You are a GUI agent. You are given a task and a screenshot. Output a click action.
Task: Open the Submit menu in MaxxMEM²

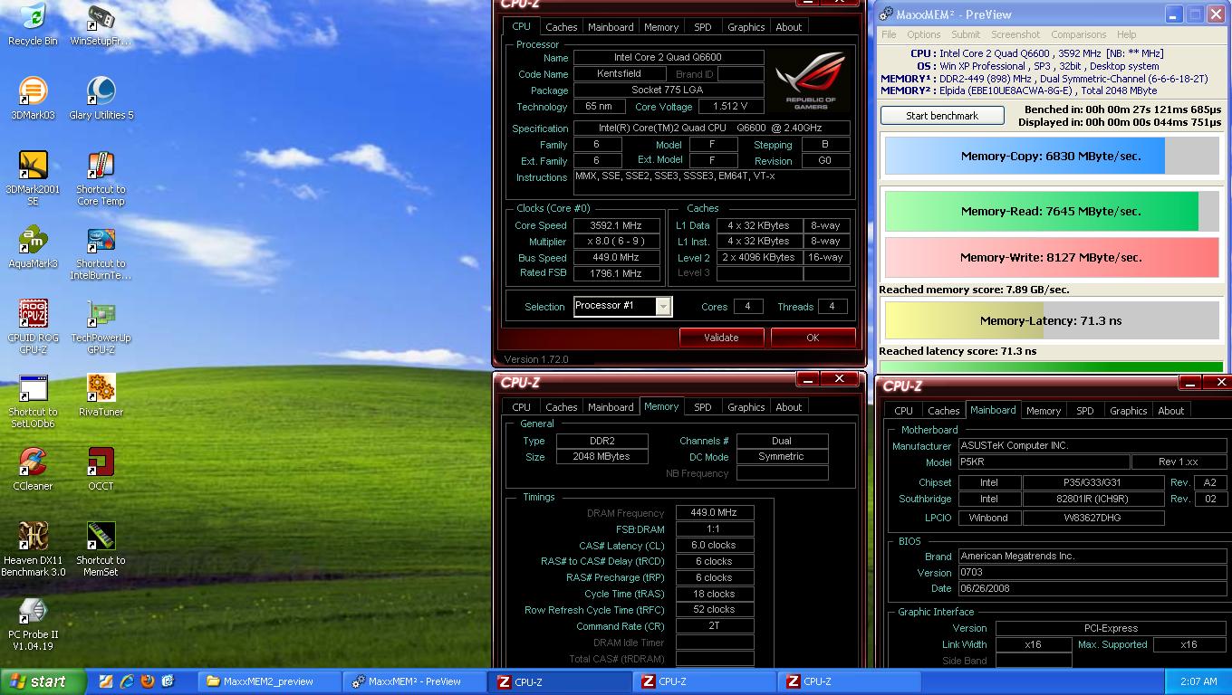point(966,34)
